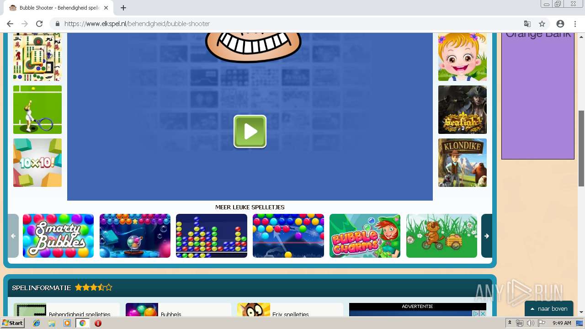Open the red Opera taskbar icon

click(x=98, y=323)
